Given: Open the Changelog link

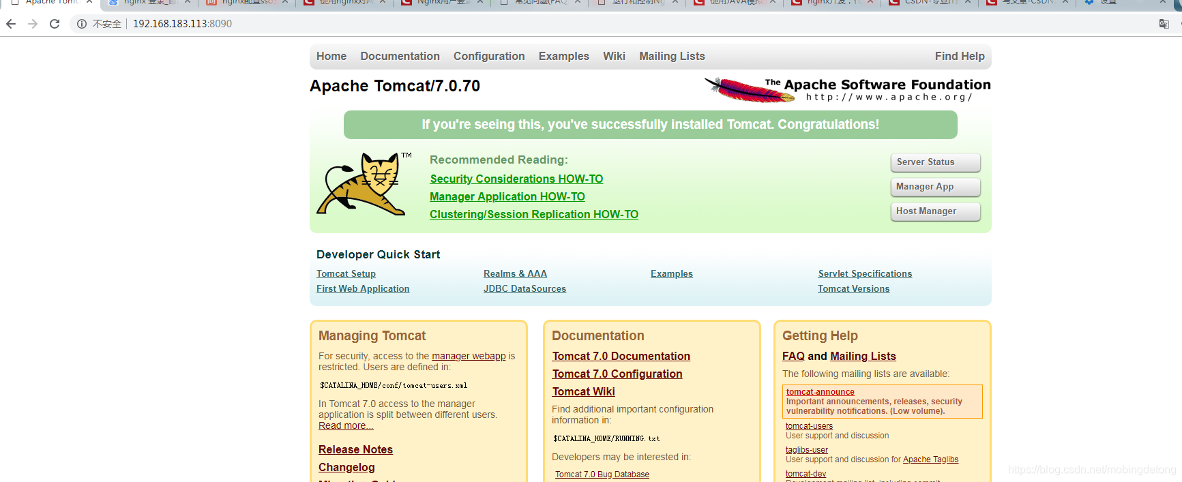Looking at the screenshot, I should point(346,467).
